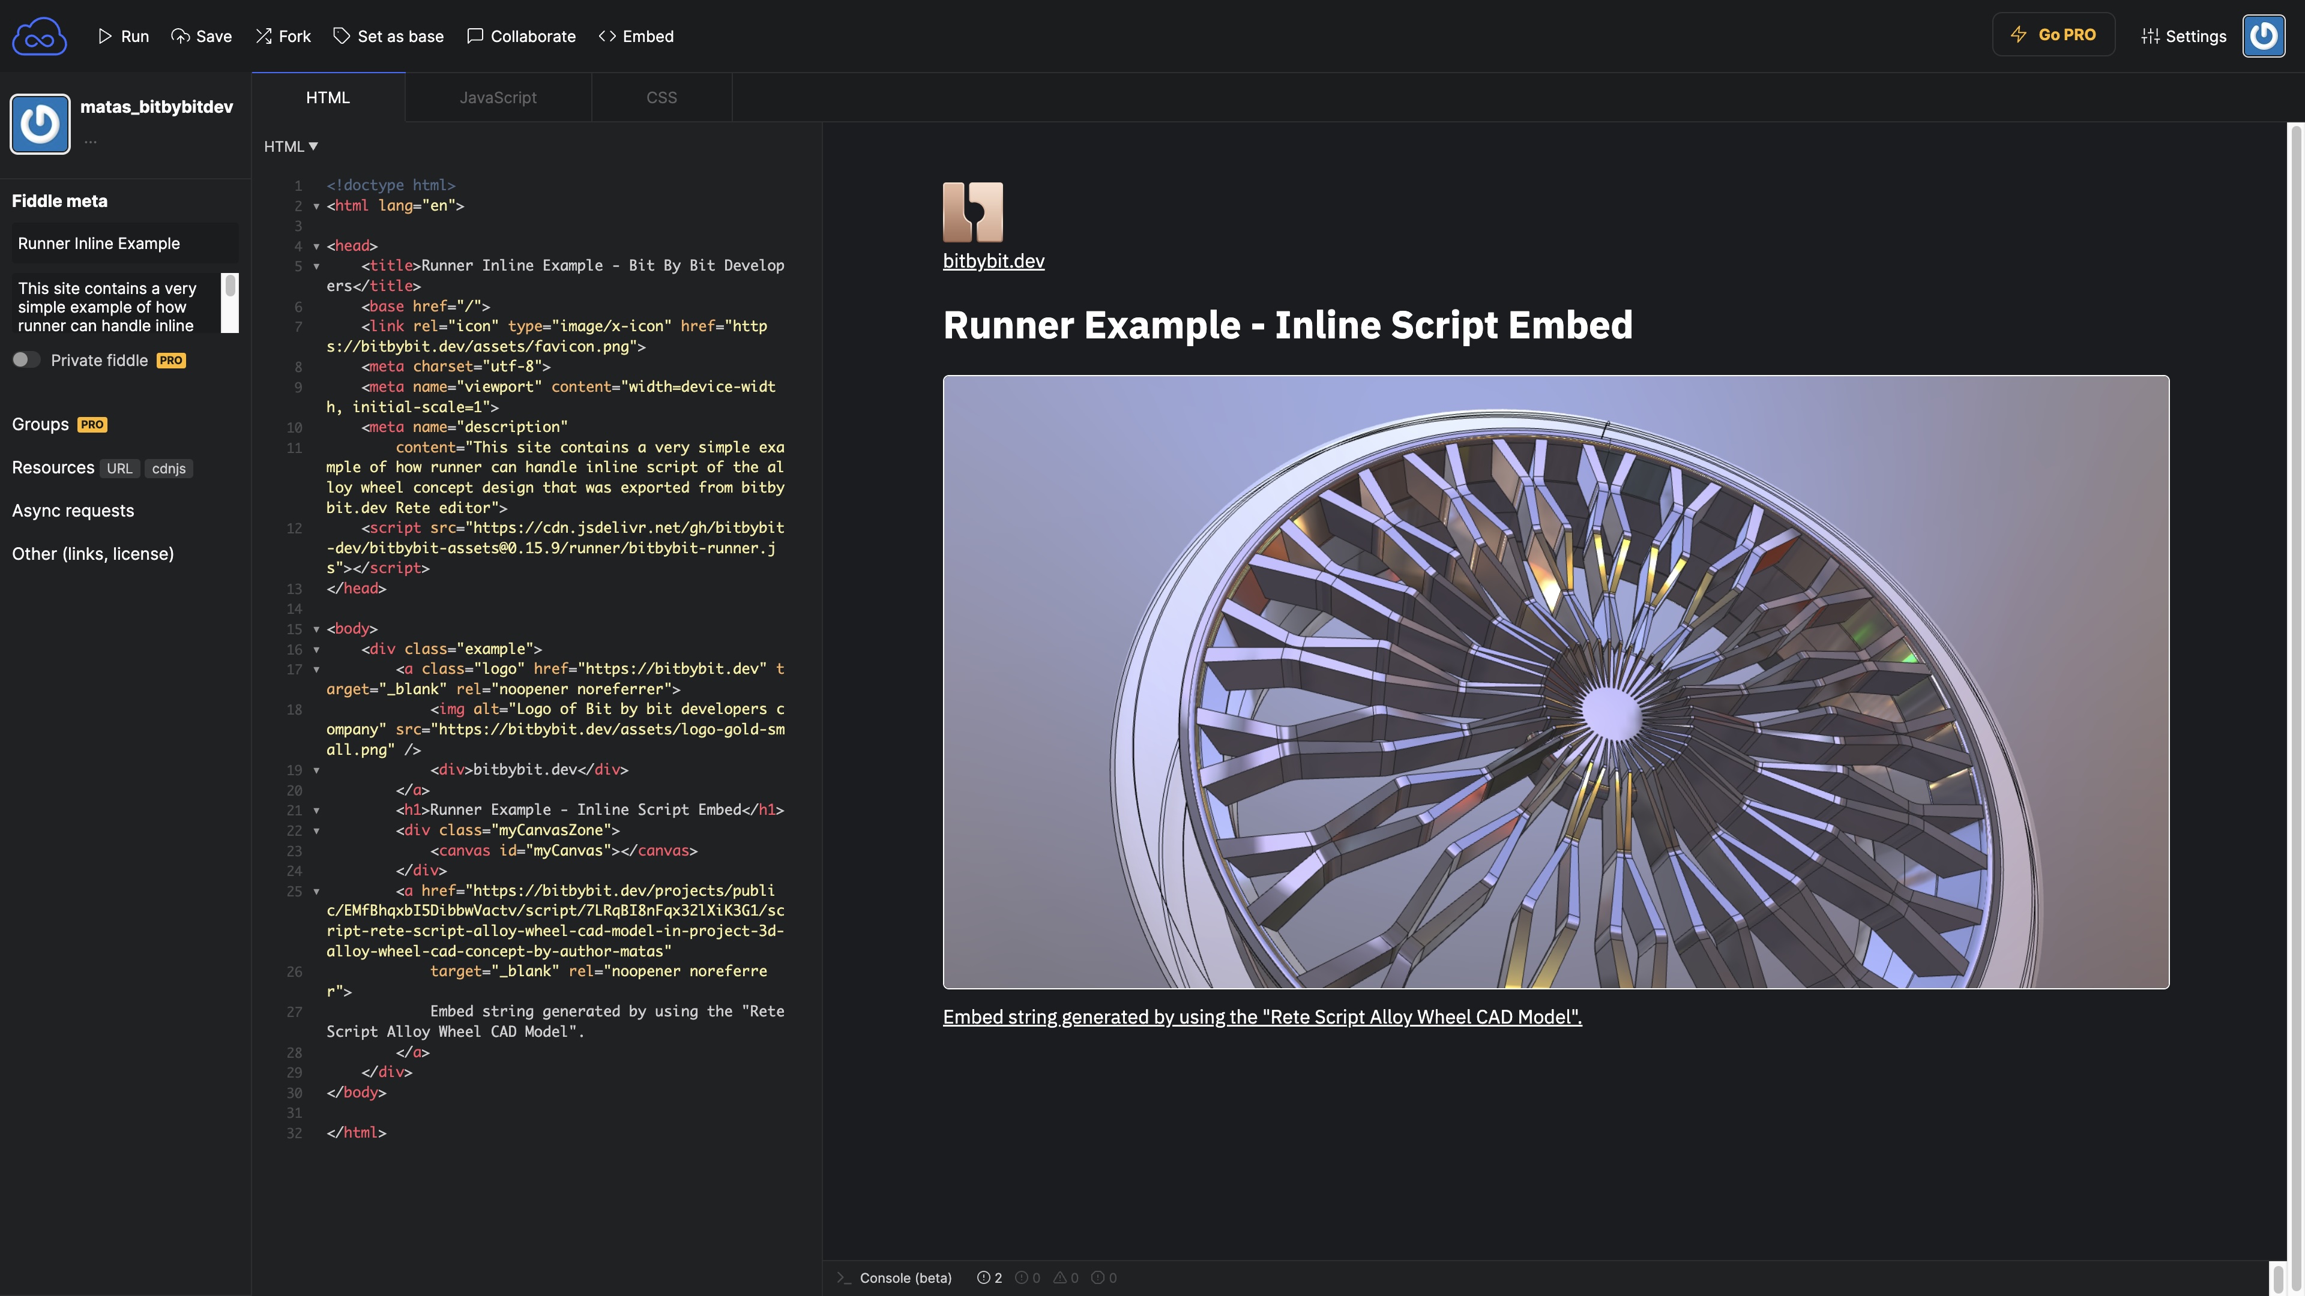Run the fiddle
This screenshot has width=2305, height=1296.
pyautogui.click(x=124, y=37)
